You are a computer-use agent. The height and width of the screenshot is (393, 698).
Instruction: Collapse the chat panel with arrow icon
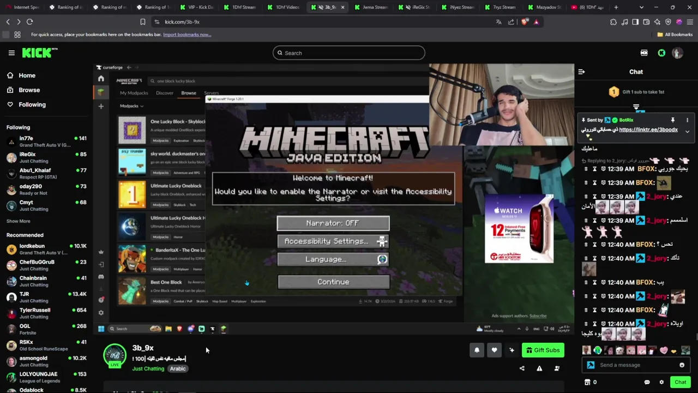pos(581,72)
